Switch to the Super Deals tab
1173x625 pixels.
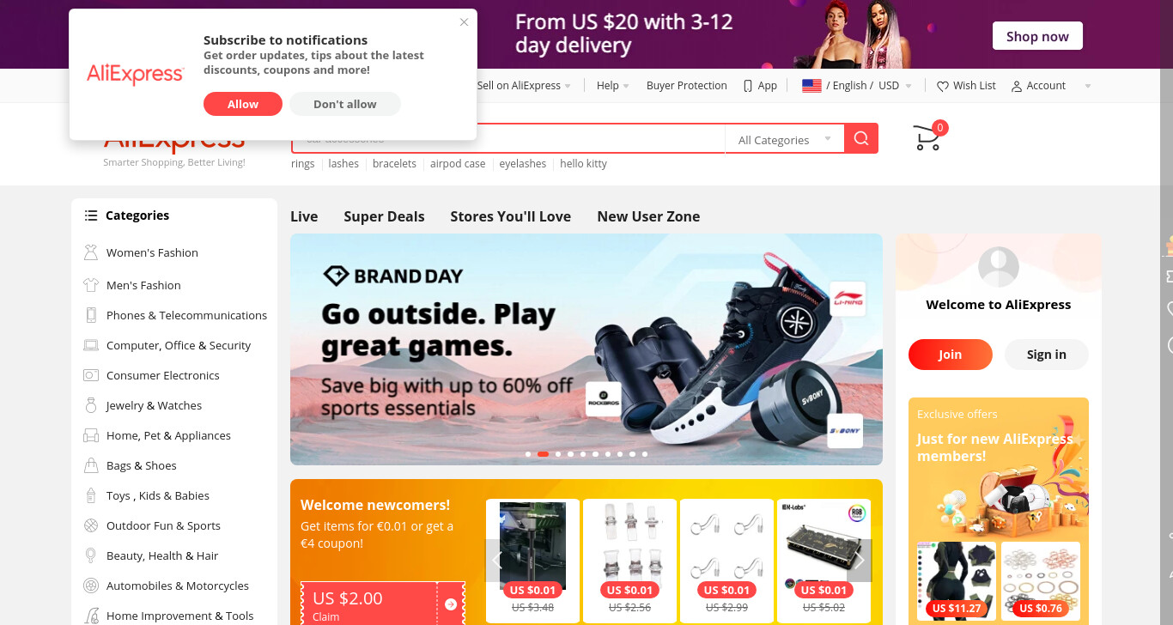click(384, 216)
